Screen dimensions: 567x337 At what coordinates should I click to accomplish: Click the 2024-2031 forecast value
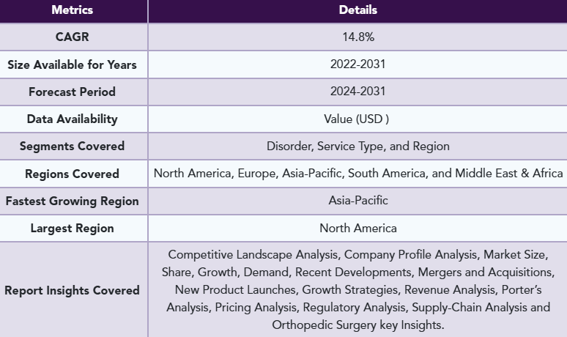357,92
